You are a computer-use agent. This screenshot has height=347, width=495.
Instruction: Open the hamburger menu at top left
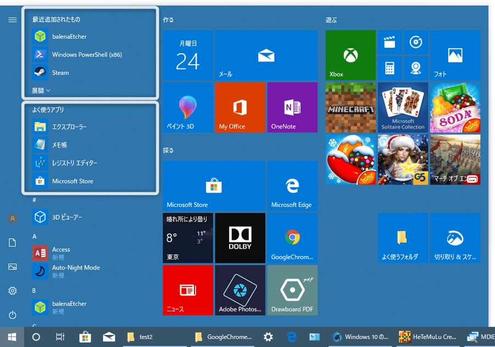(12, 20)
